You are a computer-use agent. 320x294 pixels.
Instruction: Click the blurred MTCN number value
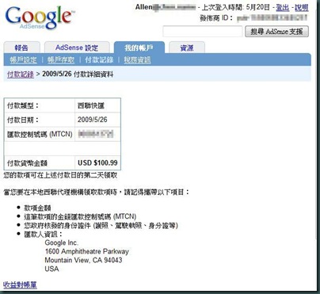click(96, 134)
